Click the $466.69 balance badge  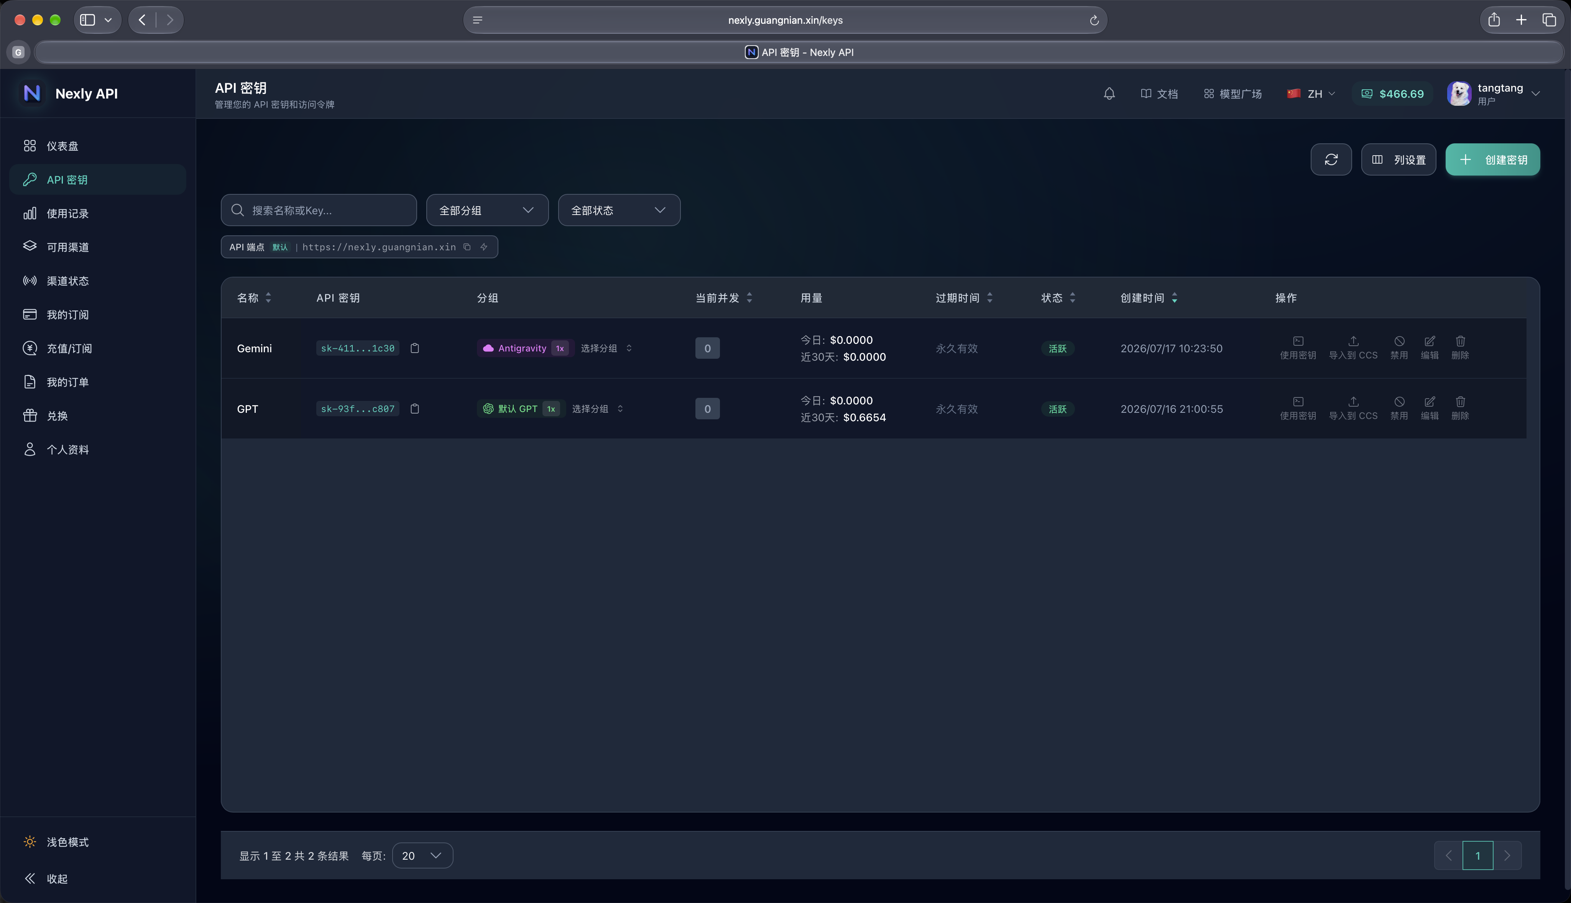pyautogui.click(x=1392, y=94)
